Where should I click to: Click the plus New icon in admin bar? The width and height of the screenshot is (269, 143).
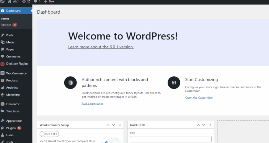pos(46,1)
